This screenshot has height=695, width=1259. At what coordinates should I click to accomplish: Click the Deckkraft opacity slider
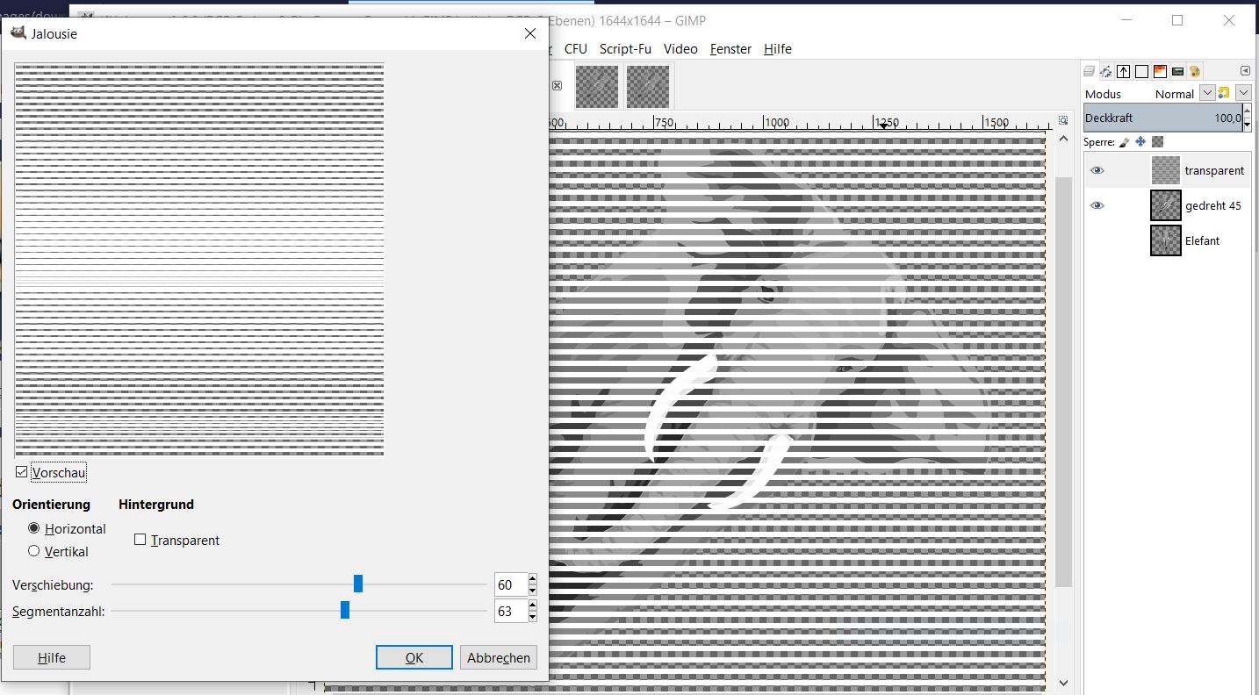click(1163, 118)
